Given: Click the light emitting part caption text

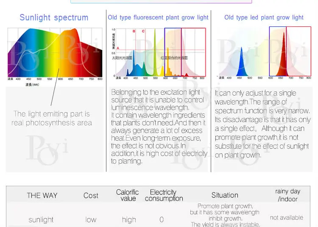Looking at the screenshot, I should pos(51,118).
